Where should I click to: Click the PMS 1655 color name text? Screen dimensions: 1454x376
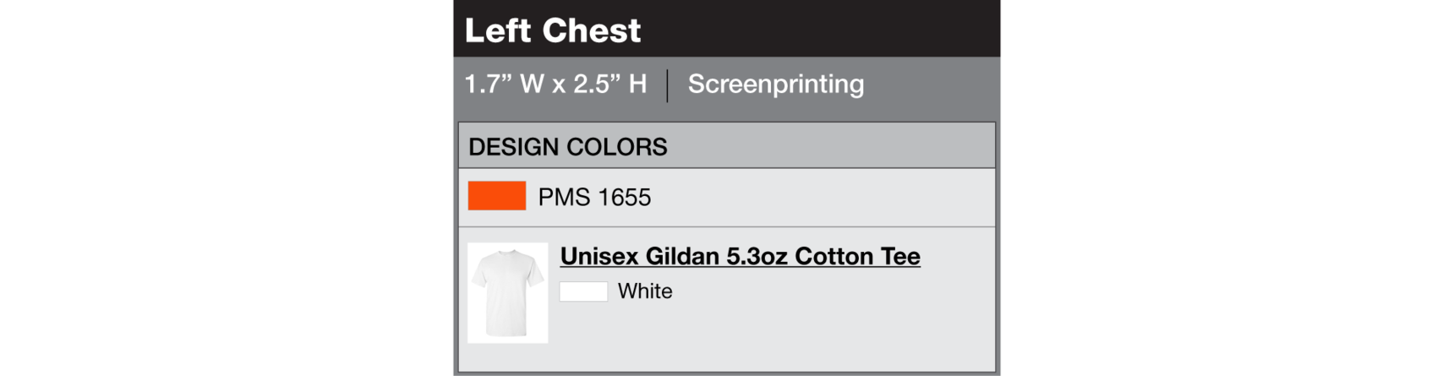[594, 198]
